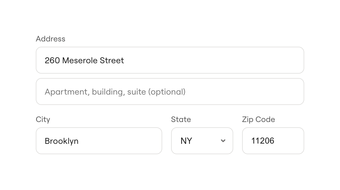
Task: Open the State dropdown showing NY
Action: click(202, 141)
